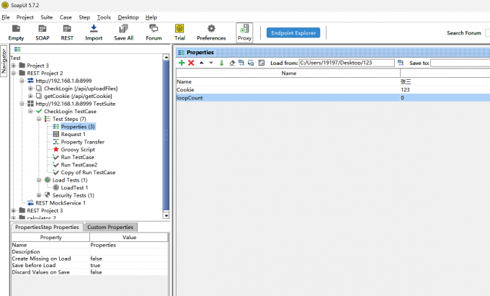Open the Suite menu

coord(47,17)
